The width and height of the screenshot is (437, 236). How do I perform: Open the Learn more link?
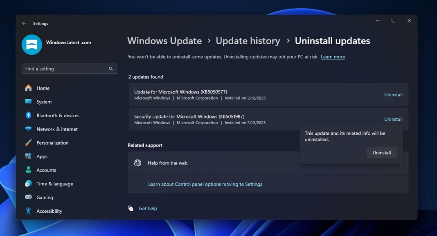tap(333, 57)
